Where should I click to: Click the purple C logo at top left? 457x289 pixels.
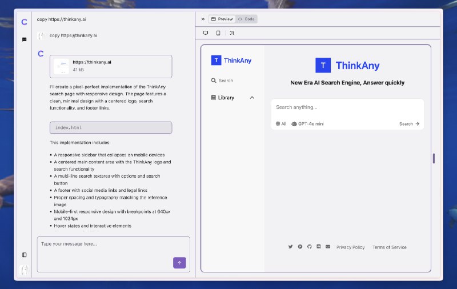click(x=25, y=22)
